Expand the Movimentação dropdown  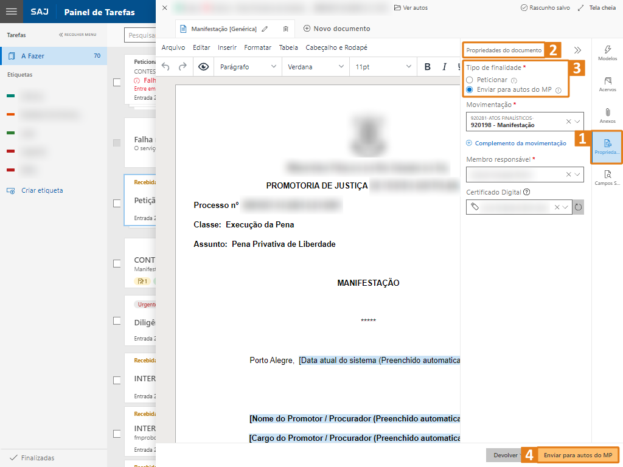point(578,122)
